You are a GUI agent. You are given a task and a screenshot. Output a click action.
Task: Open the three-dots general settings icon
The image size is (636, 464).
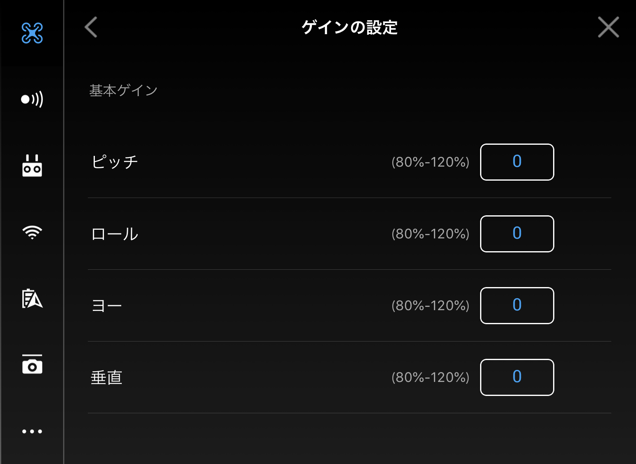click(32, 431)
